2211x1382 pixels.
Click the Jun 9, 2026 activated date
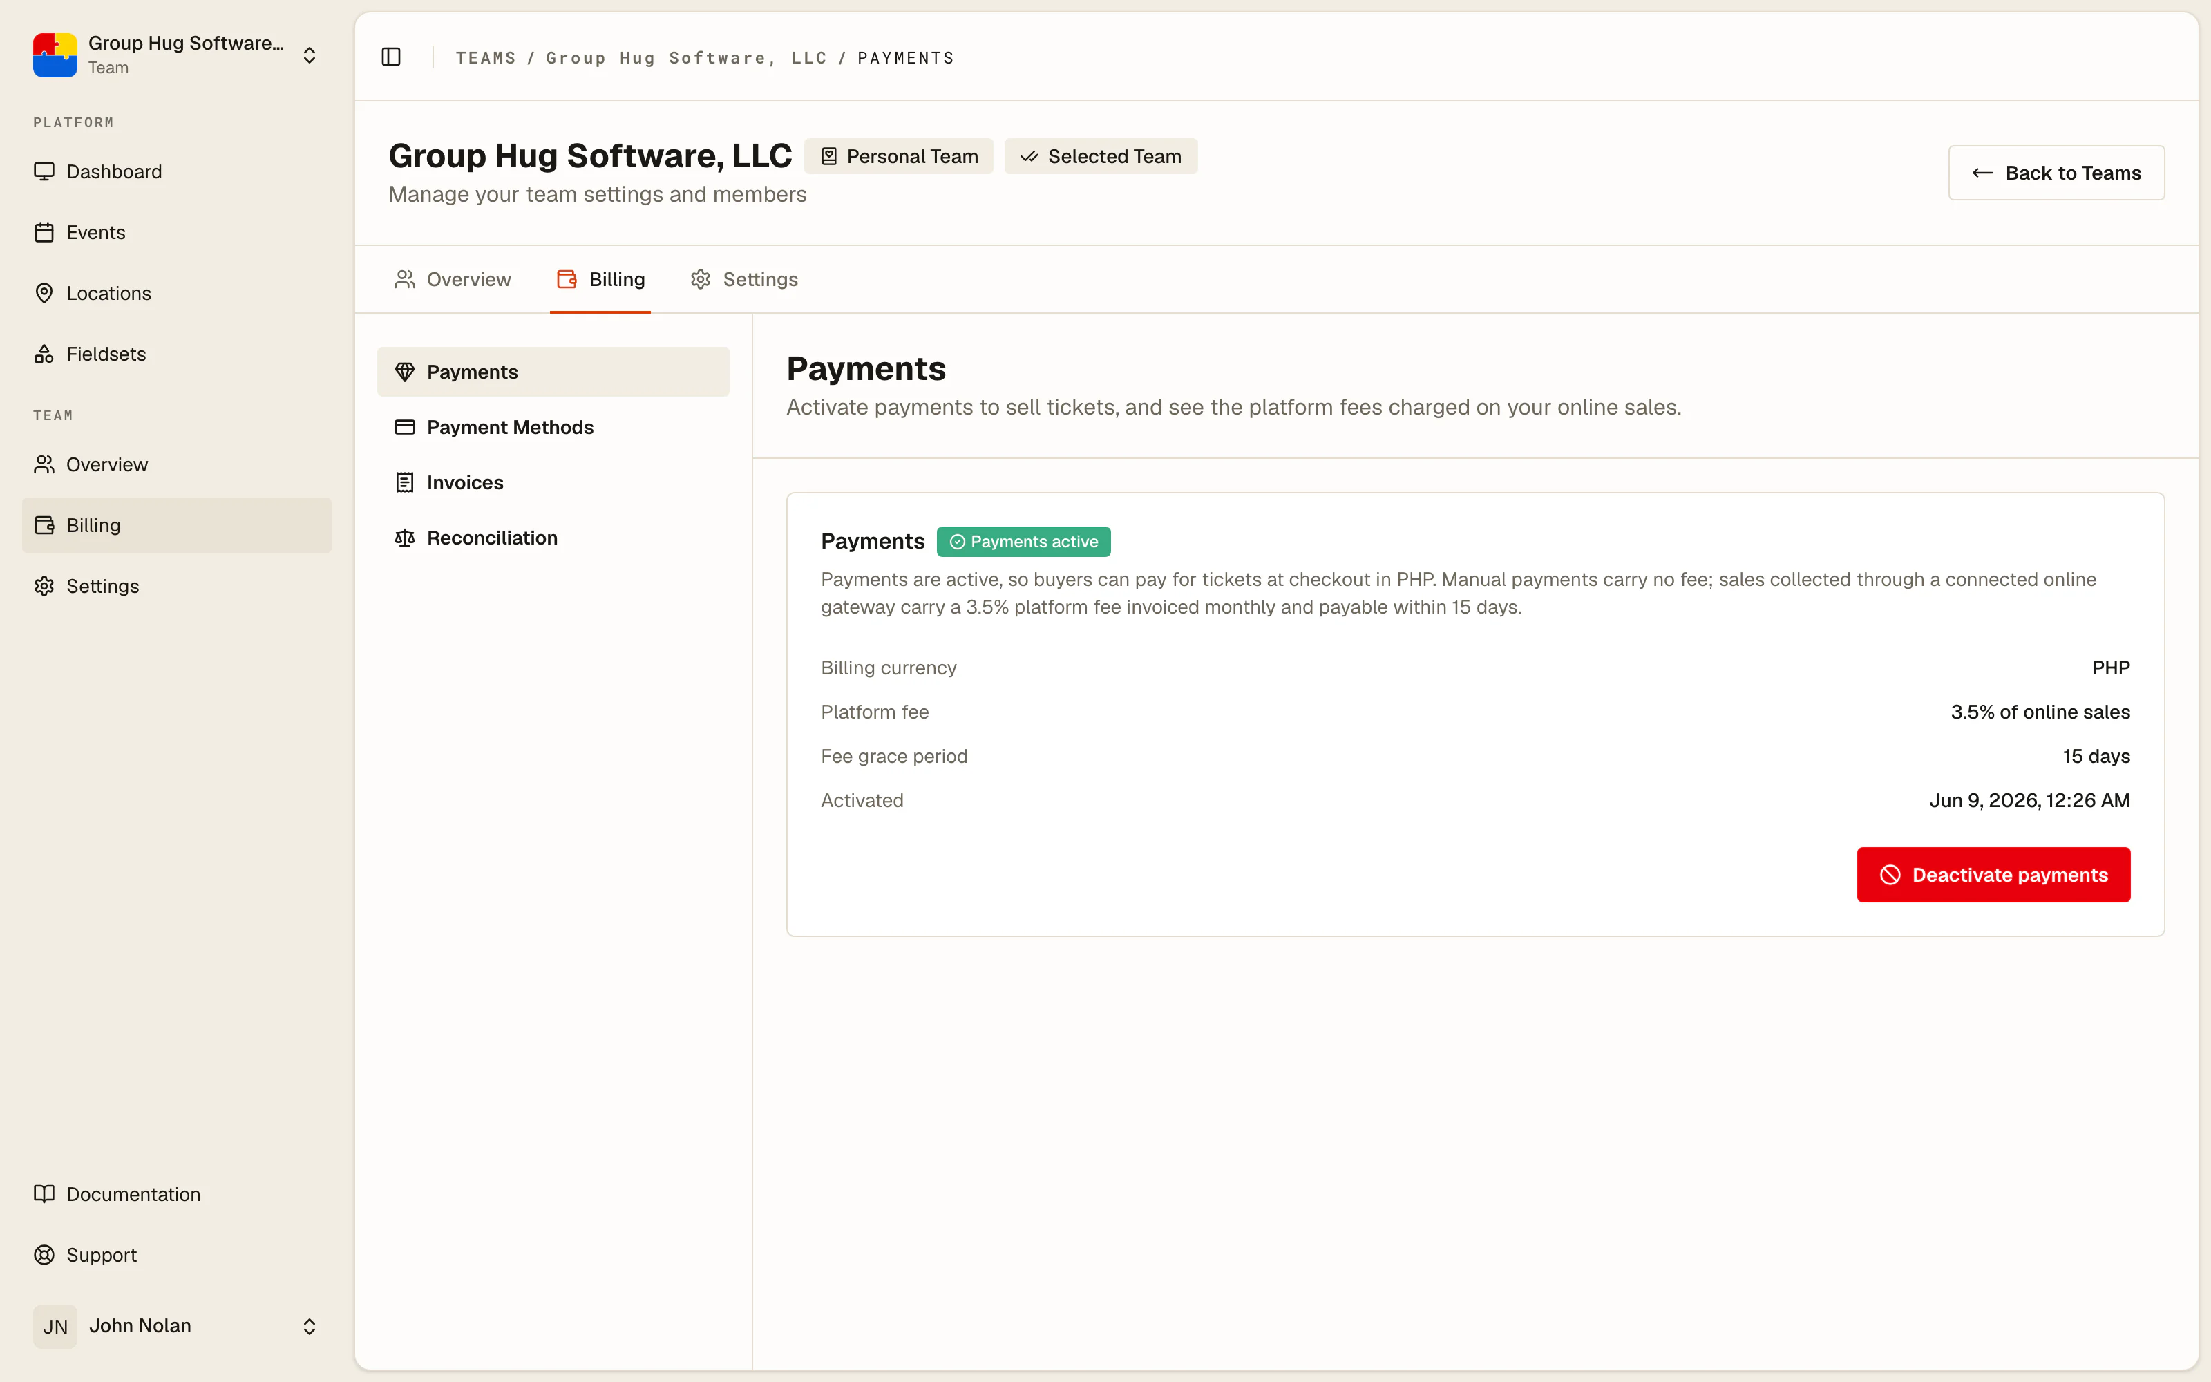[2029, 801]
